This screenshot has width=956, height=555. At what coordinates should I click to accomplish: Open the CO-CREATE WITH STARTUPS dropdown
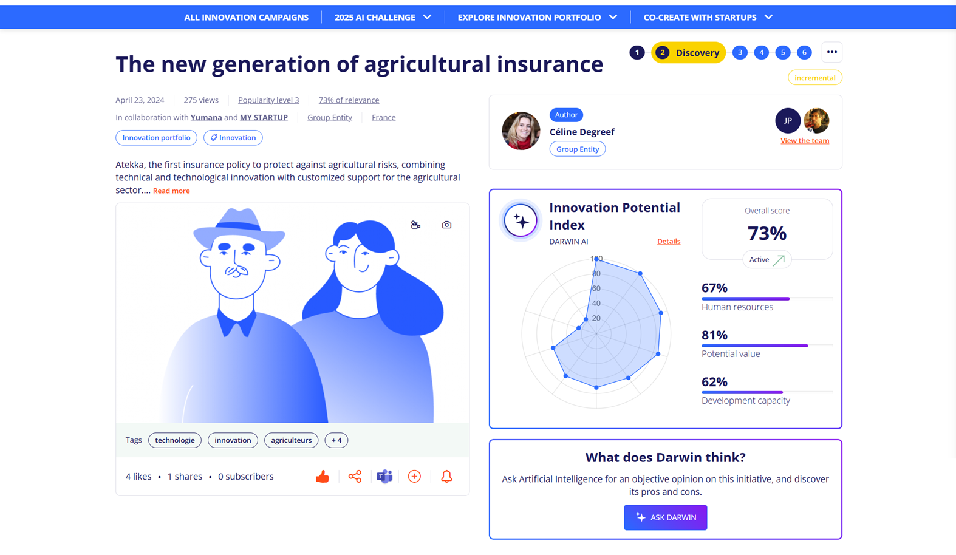click(x=708, y=17)
